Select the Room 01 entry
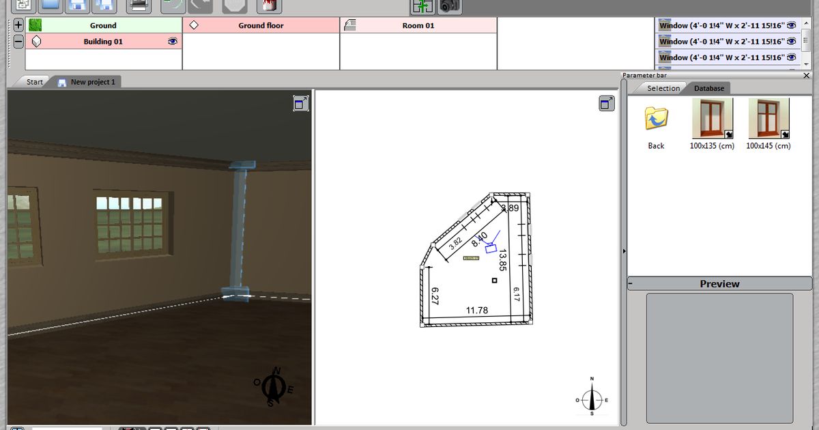 [x=418, y=25]
